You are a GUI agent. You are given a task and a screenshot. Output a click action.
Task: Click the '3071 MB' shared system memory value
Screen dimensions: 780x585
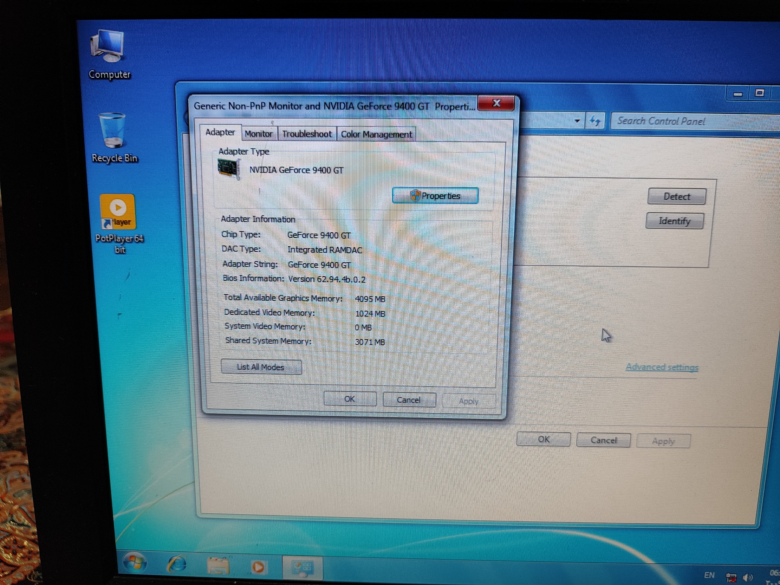[370, 342]
